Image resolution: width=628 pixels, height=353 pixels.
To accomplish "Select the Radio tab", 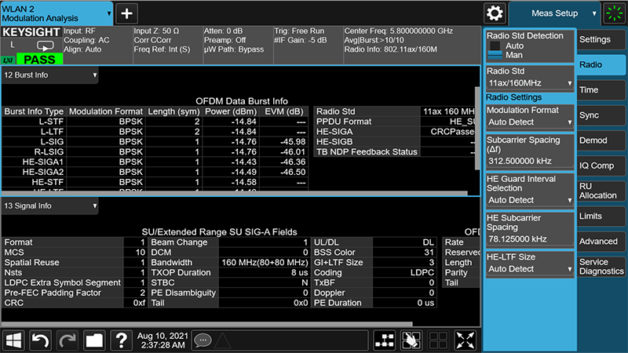I will point(601,64).
